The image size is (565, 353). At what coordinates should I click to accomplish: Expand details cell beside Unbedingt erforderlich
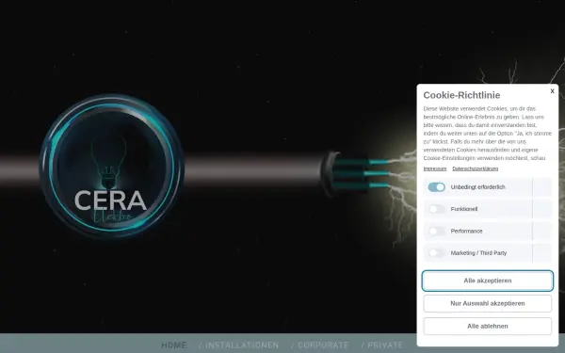[x=542, y=187]
